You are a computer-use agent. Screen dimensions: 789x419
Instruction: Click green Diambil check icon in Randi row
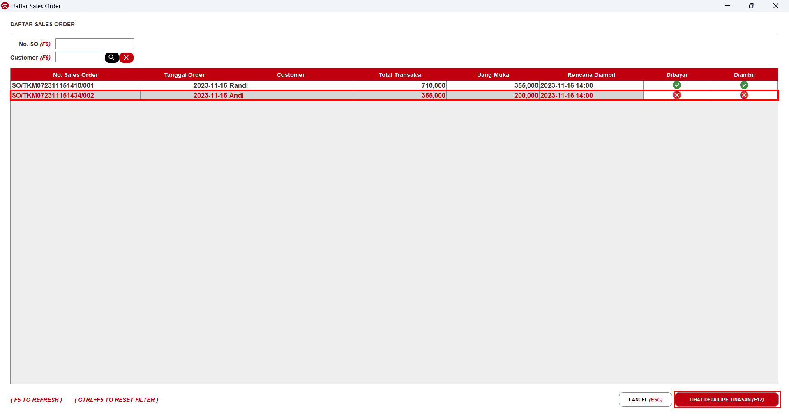tap(744, 85)
